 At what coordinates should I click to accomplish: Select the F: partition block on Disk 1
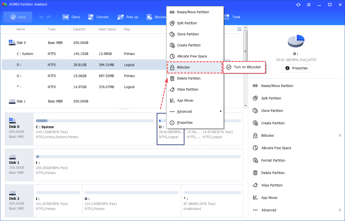(x=138, y=165)
